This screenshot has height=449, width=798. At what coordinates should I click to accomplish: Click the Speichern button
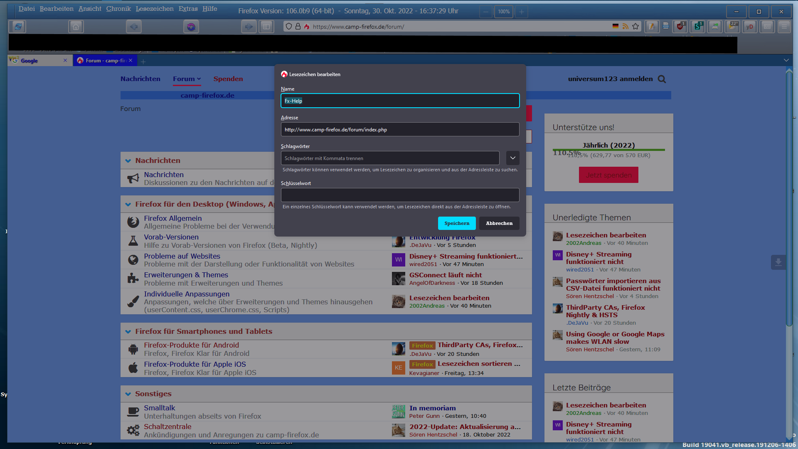click(456, 223)
